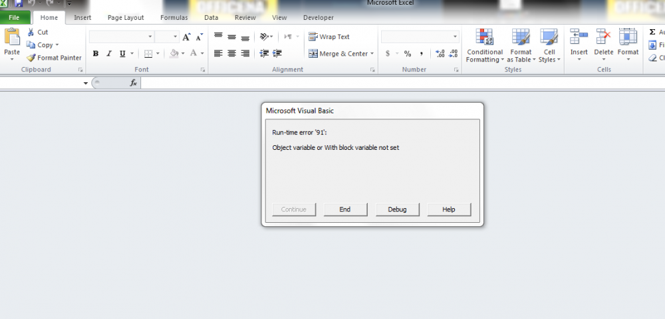Toggle Italic formatting
The image size is (665, 319).
(x=109, y=54)
